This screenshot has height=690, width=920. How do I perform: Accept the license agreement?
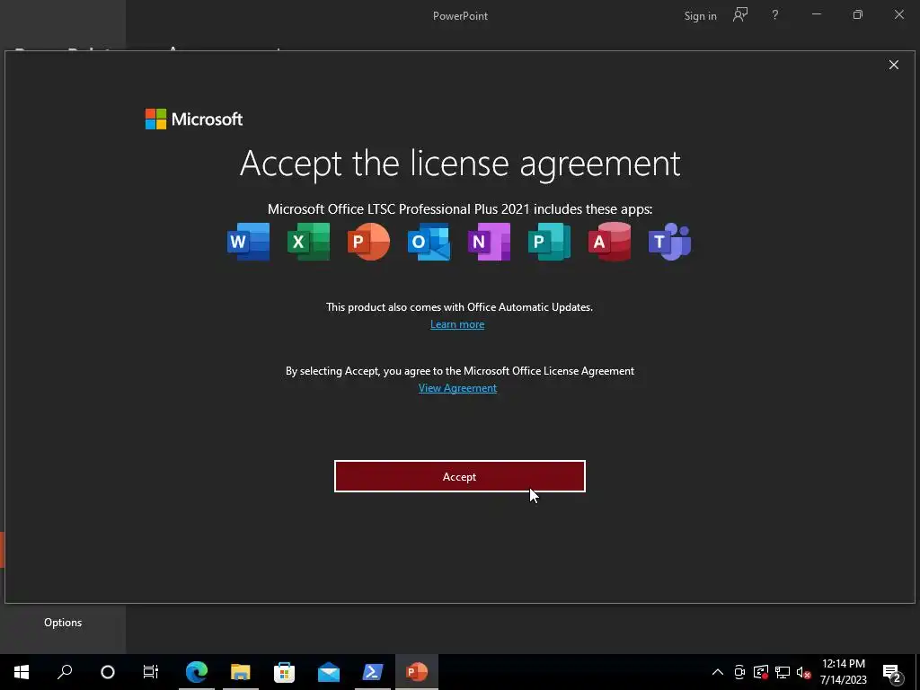[x=459, y=476]
